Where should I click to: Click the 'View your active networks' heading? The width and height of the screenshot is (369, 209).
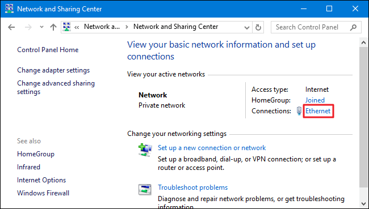(166, 74)
